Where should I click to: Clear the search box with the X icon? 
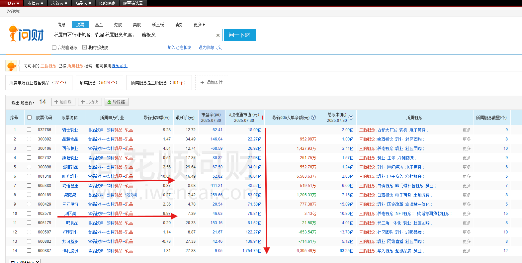coord(218,35)
